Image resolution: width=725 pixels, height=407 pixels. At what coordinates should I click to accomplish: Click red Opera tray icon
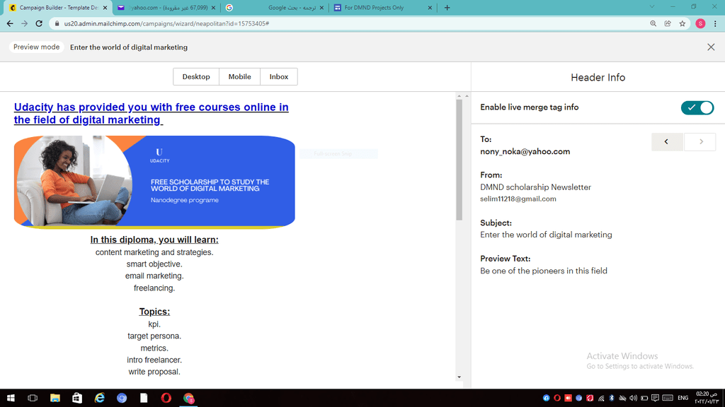click(556, 398)
